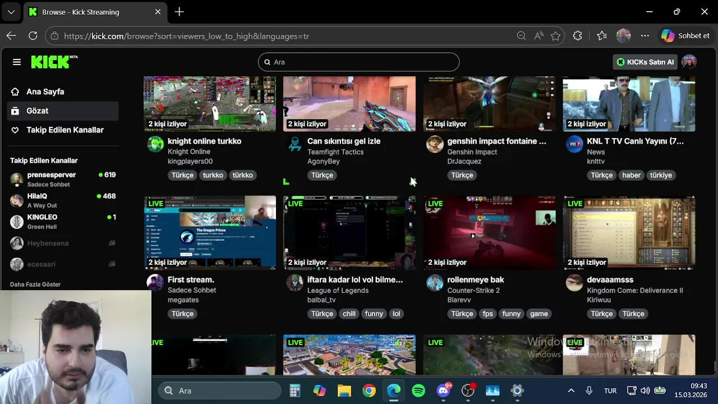Screen dimensions: 718x404
Task: Open the devaaamsss stream thumbnail
Action: (629, 233)
